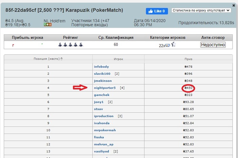The image size is (238, 158).
Task: Click the game type flags icon under NL Hold'em
Action: point(48,24)
